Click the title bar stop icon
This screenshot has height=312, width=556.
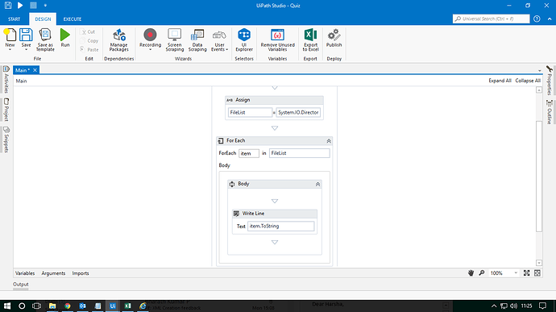[x=33, y=6]
